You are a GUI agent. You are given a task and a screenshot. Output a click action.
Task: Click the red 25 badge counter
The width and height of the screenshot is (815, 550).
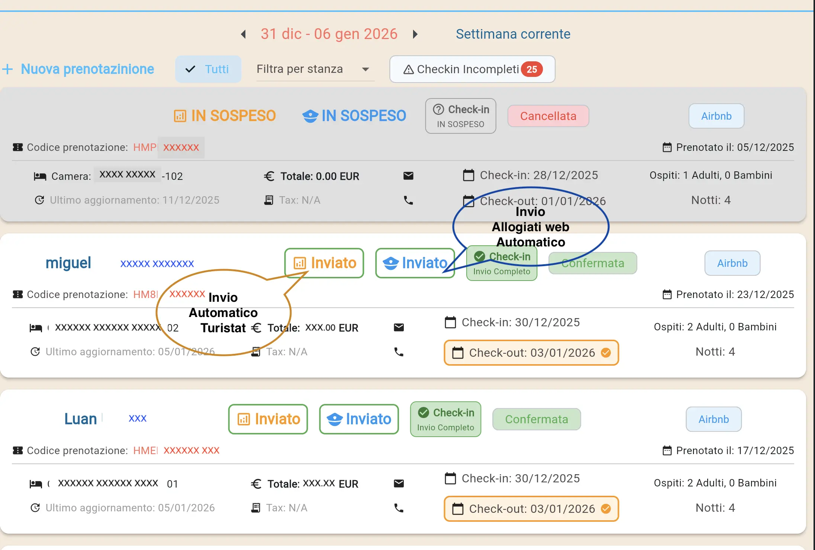532,69
